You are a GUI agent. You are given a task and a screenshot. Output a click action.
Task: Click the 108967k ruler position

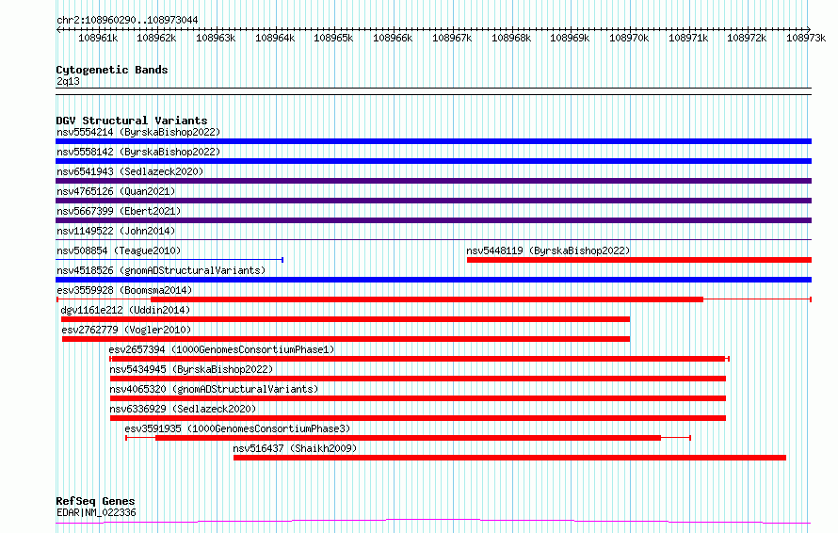[452, 38]
